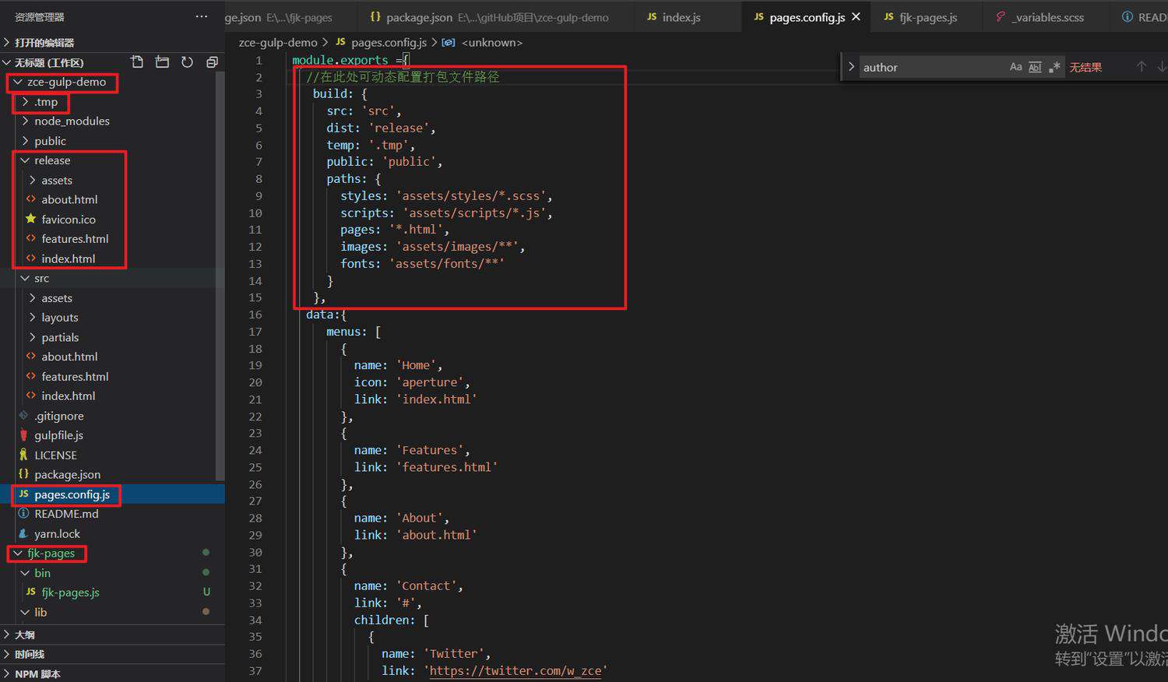
Task: Select pages.config.js in the file tree
Action: pyautogui.click(x=112, y=494)
